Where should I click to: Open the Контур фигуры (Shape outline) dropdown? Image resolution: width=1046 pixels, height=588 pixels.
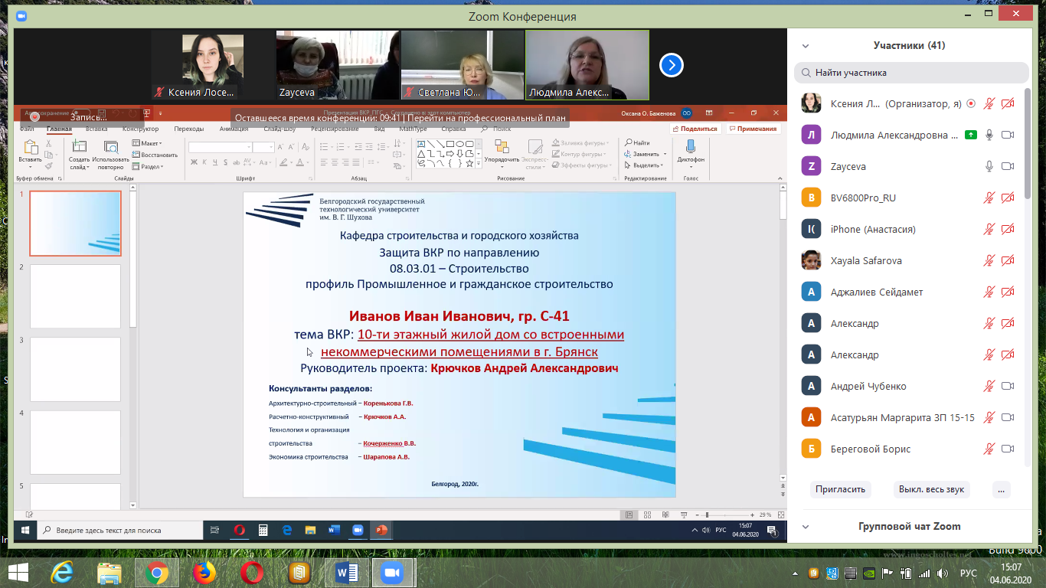pos(580,154)
